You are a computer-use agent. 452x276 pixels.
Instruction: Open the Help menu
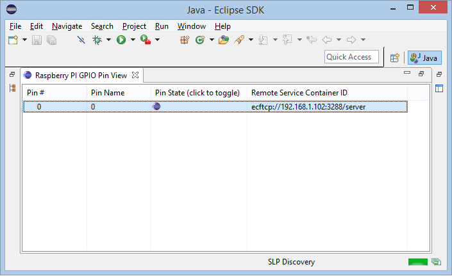(x=222, y=26)
